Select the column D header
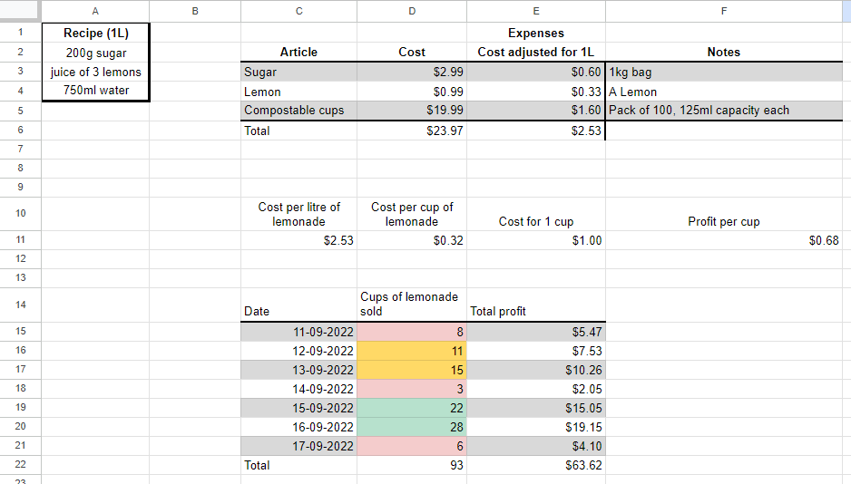Viewport: 851px width, 484px height. coord(412,11)
